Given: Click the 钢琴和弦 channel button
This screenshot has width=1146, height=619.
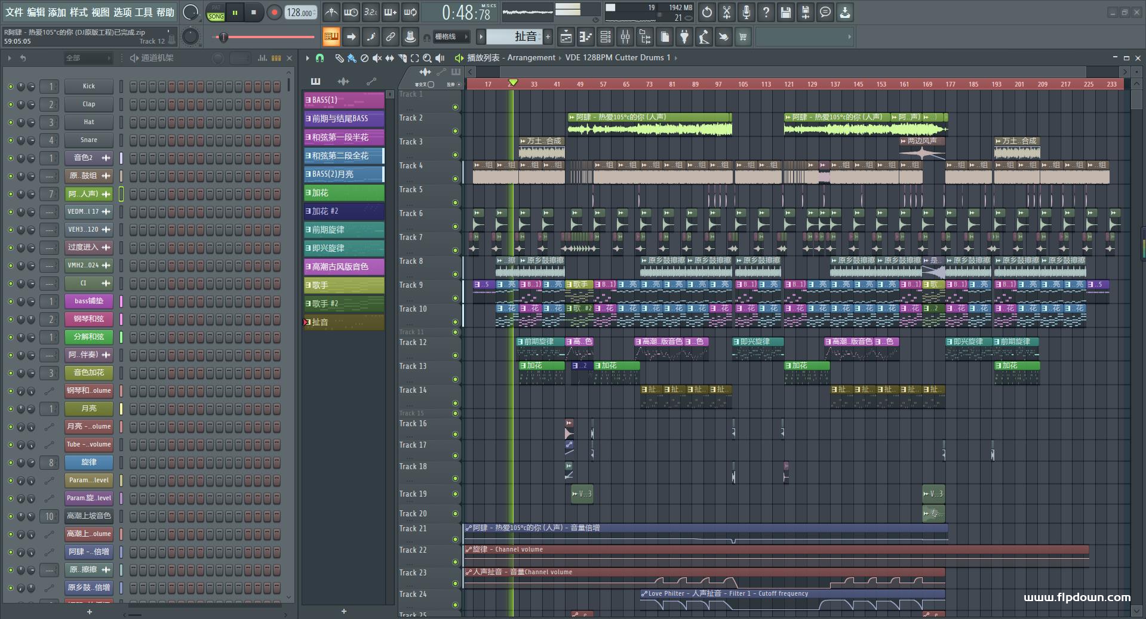Looking at the screenshot, I should click(x=89, y=319).
